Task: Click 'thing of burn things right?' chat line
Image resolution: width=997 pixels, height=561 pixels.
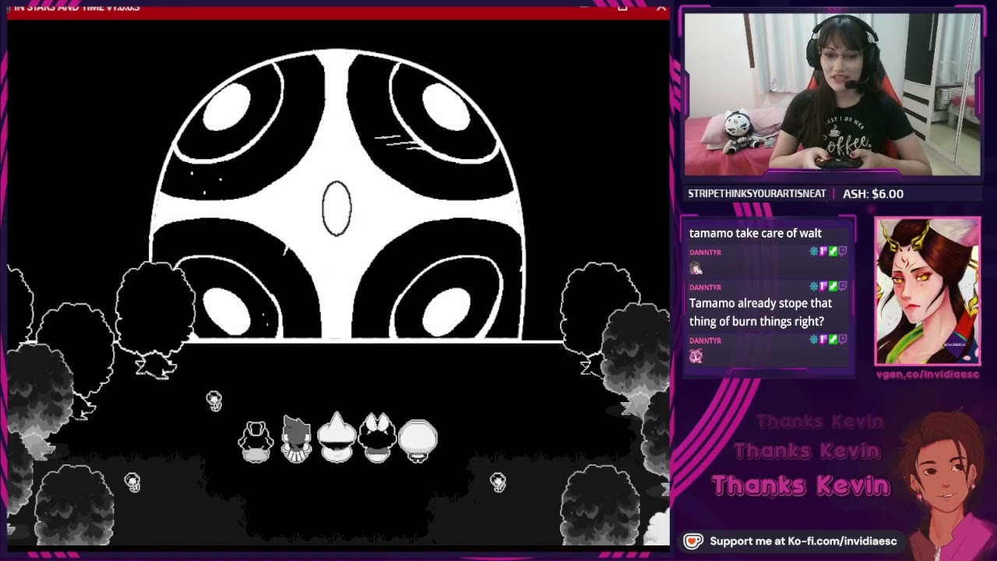Action: pyautogui.click(x=756, y=321)
